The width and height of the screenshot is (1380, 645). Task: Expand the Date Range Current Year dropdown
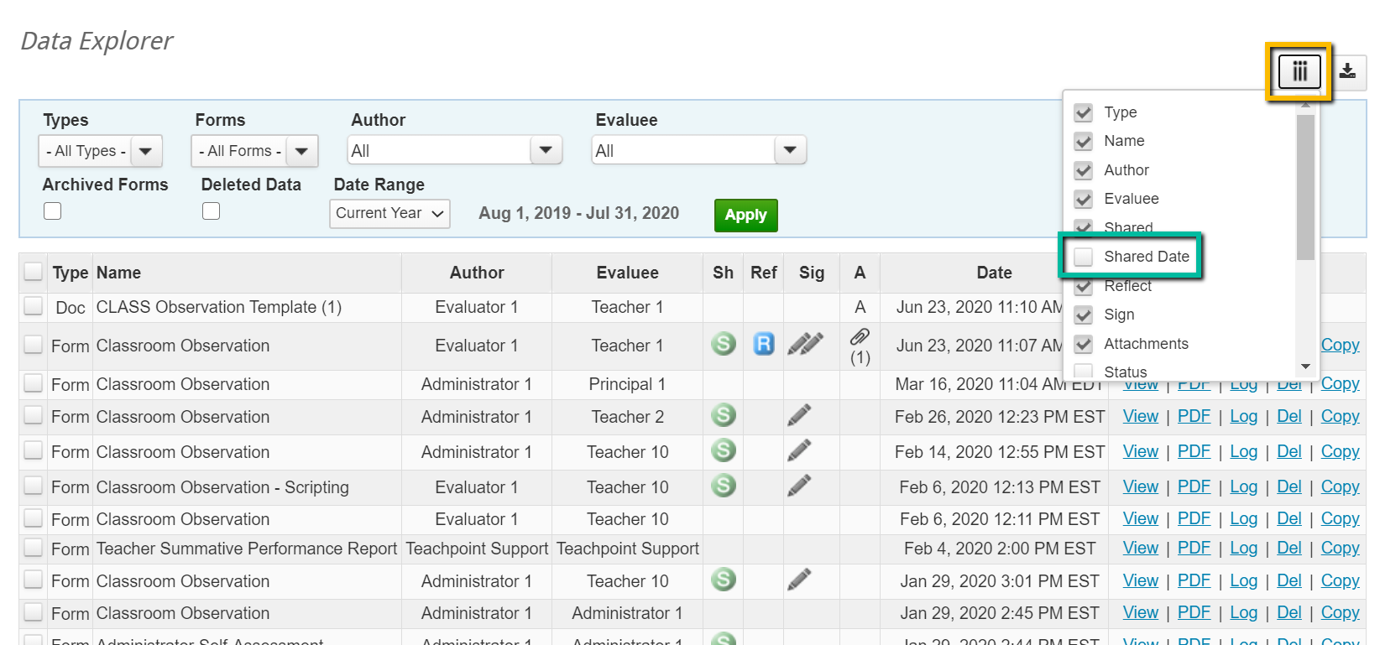tap(389, 213)
